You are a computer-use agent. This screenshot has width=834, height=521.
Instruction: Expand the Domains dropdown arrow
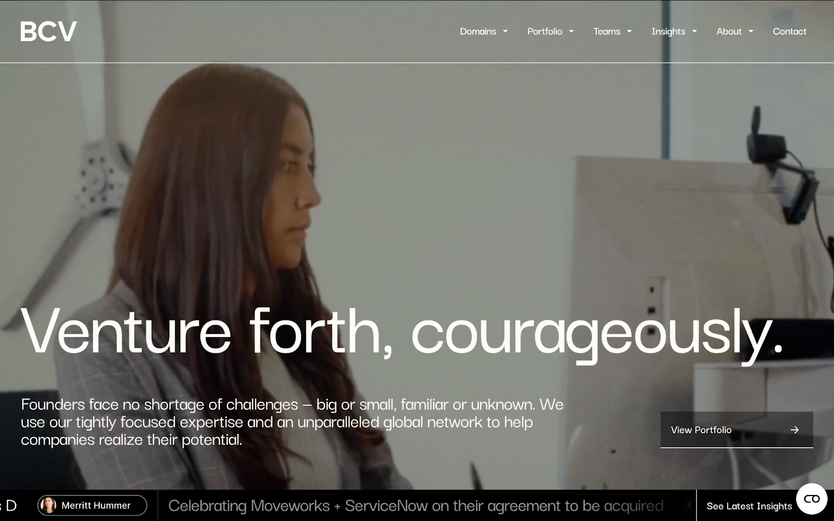(505, 31)
